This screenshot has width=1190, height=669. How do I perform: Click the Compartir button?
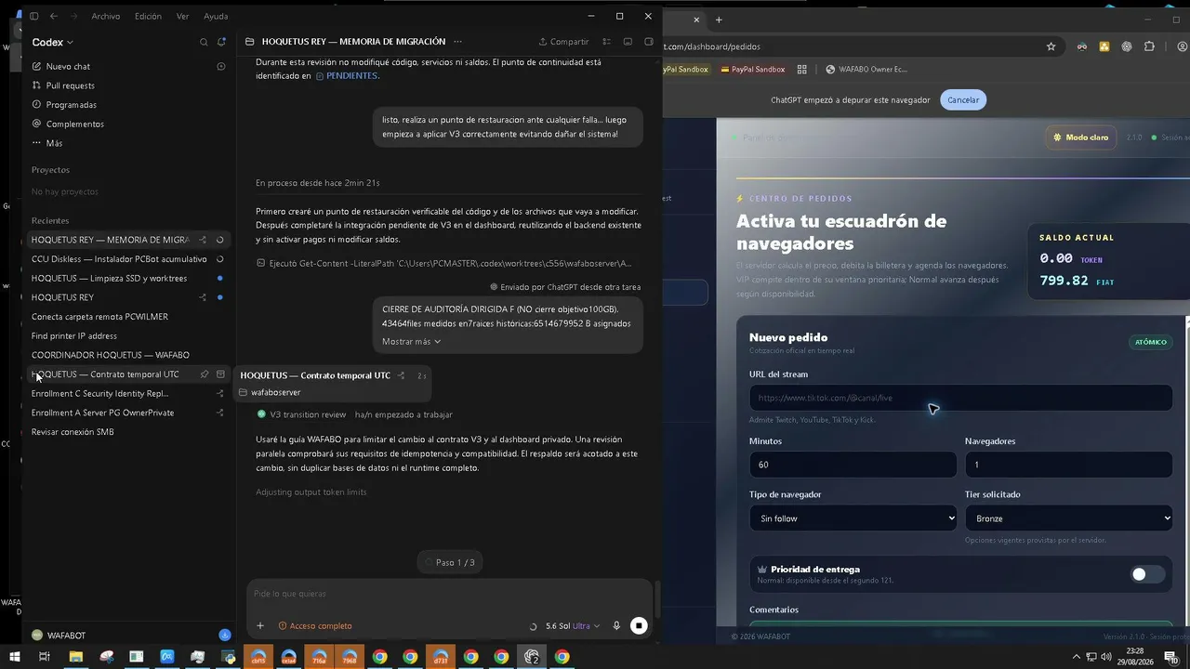(x=563, y=41)
